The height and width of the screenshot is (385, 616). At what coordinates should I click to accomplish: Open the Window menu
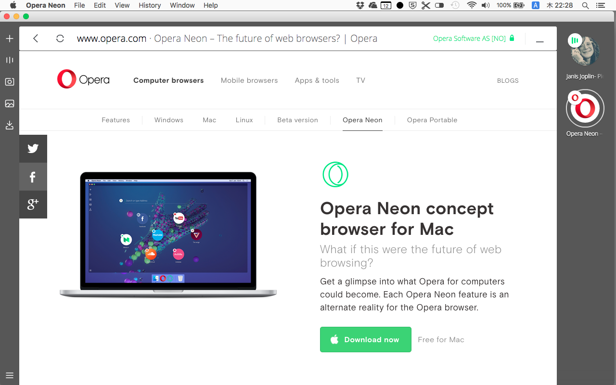(182, 5)
